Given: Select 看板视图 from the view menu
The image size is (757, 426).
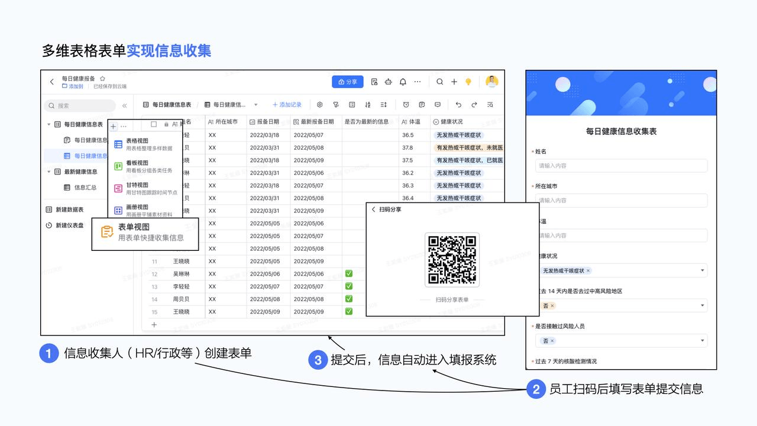Looking at the screenshot, I should tap(137, 166).
